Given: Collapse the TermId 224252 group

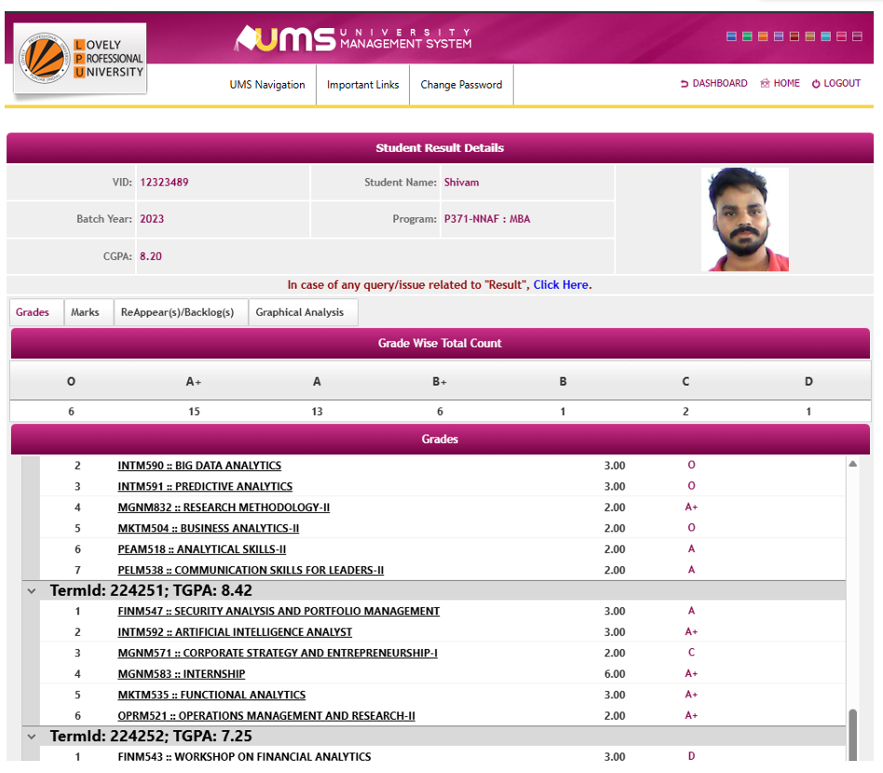Looking at the screenshot, I should tap(32, 737).
